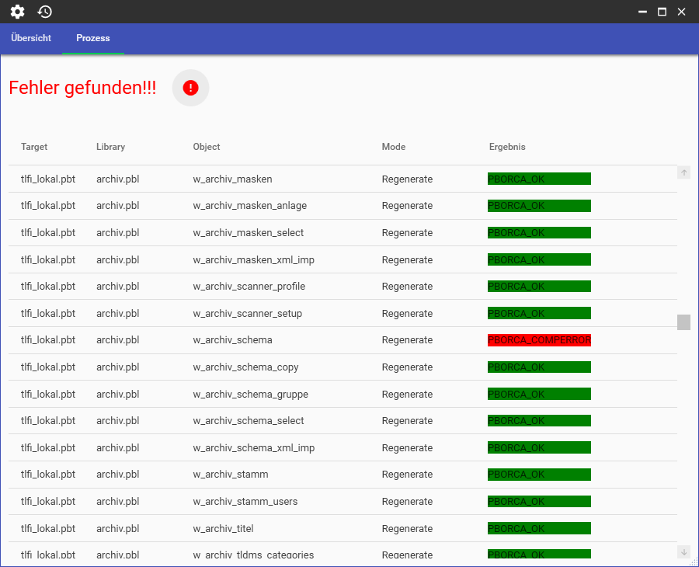Click the scroll up arrow
Viewport: 699px width, 567px height.
(x=683, y=172)
